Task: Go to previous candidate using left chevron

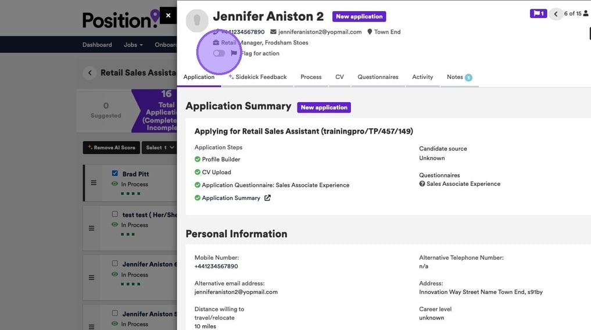Action: 556,14
